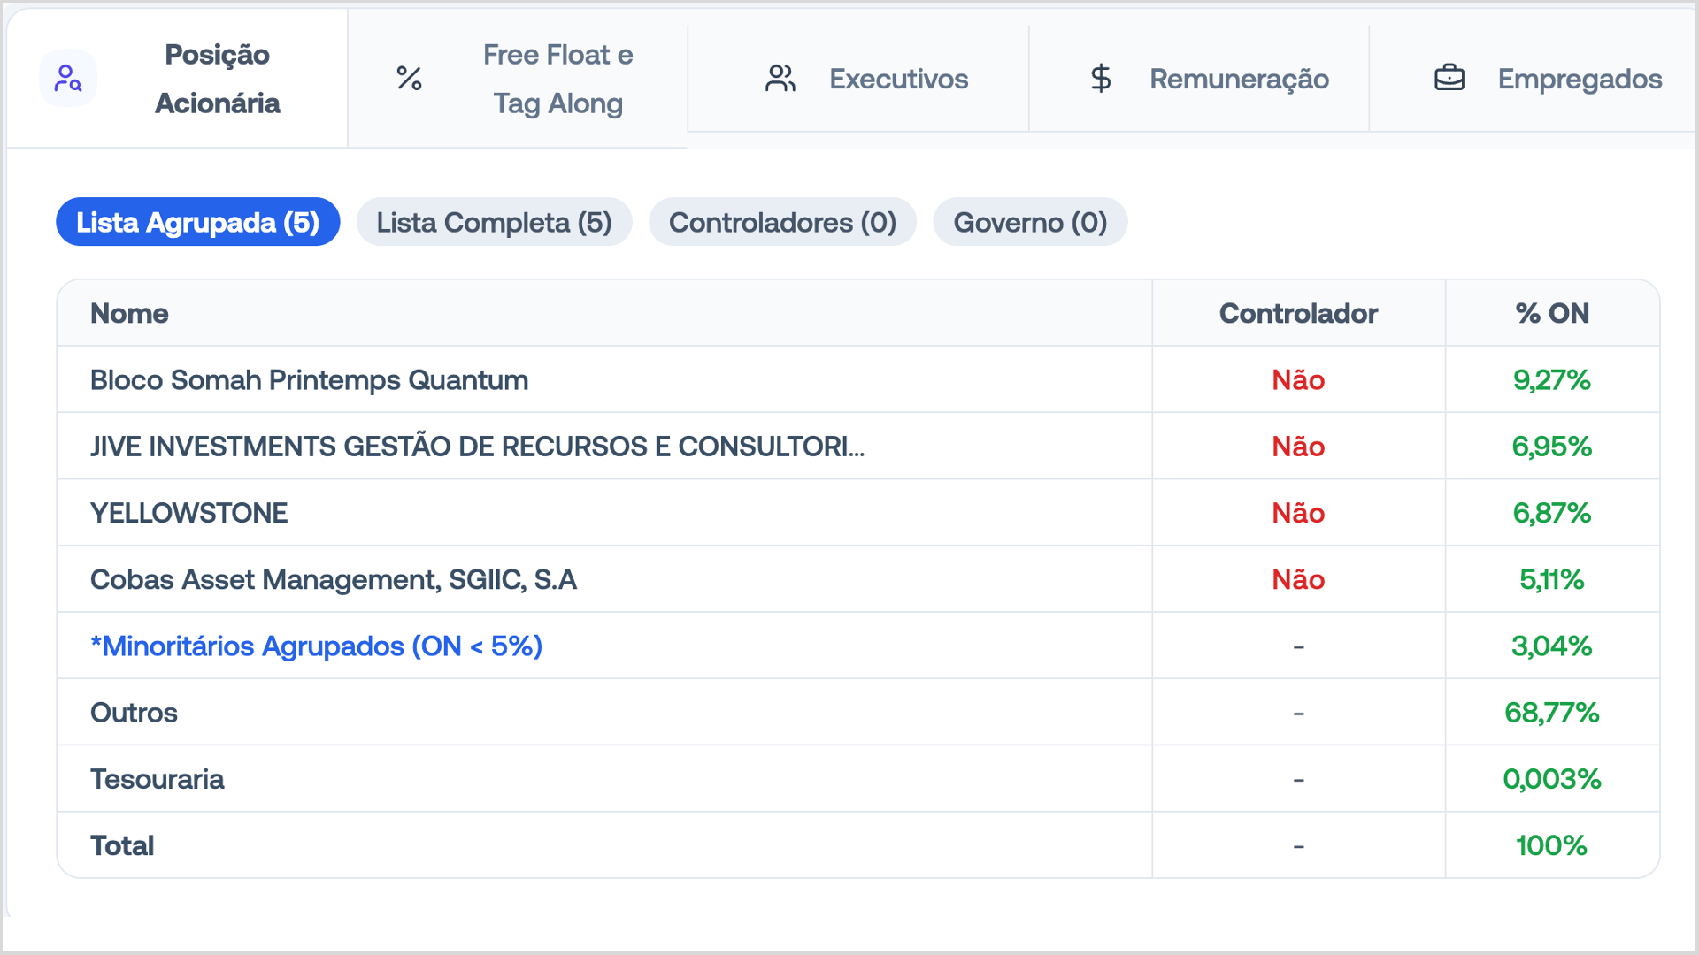Select the Lista Agrupada (5) filter
Image resolution: width=1699 pixels, height=955 pixels.
click(x=198, y=222)
